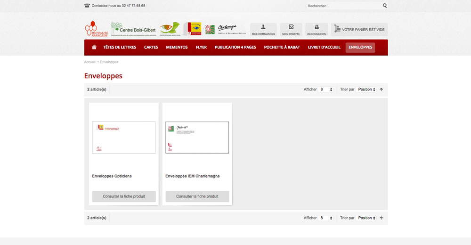Click the phone icon next to Contactez-nous
Viewport: 471px width, 245px height.
[x=87, y=6]
